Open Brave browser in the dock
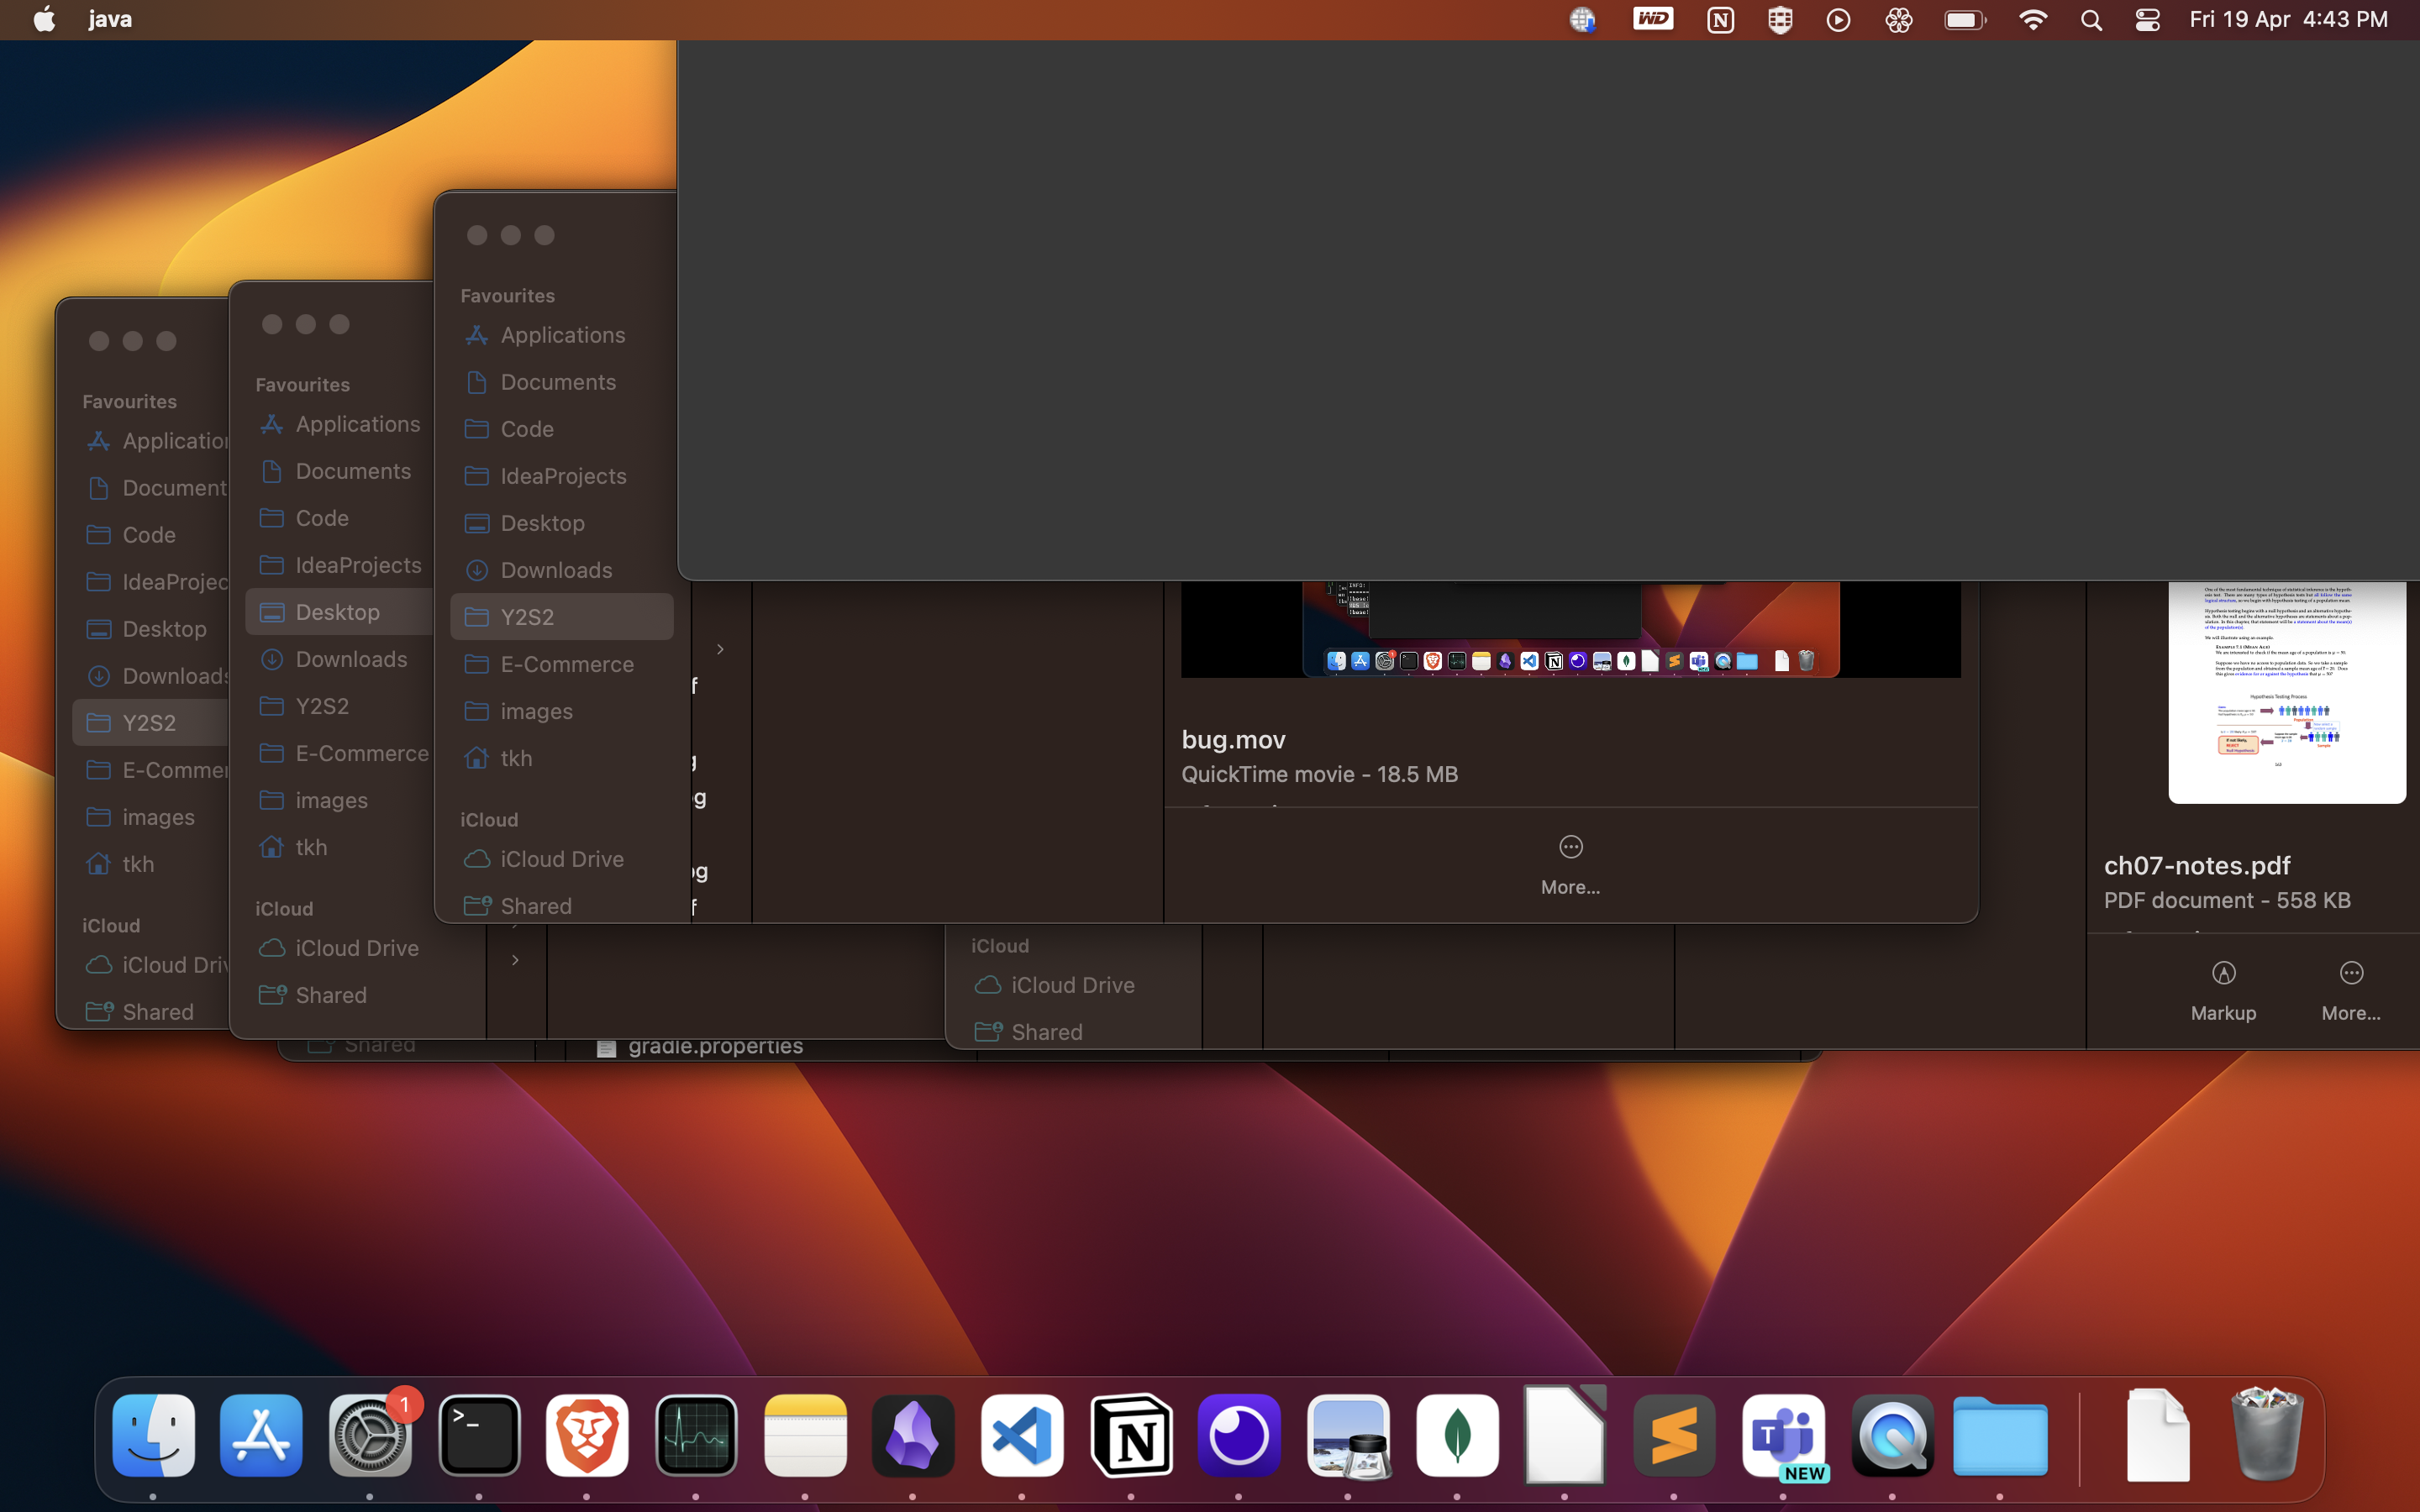Image resolution: width=2420 pixels, height=1512 pixels. (x=587, y=1436)
